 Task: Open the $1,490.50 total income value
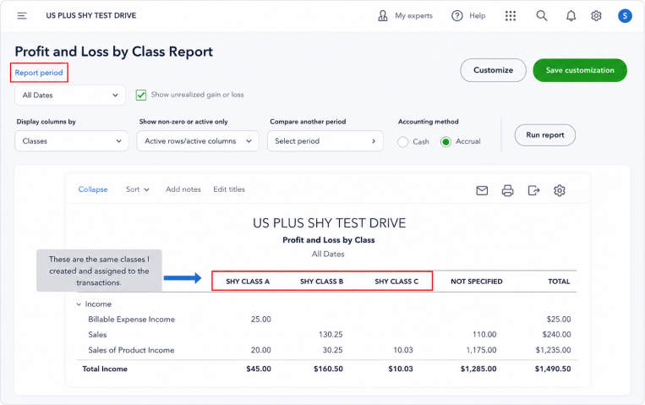[553, 369]
